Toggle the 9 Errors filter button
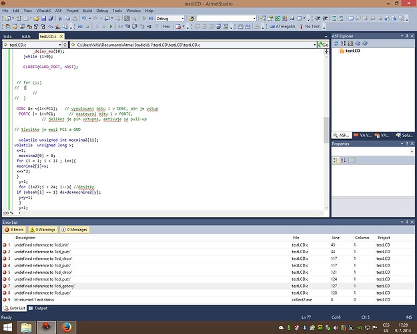The height and width of the screenshot is (334, 417). tap(15, 230)
